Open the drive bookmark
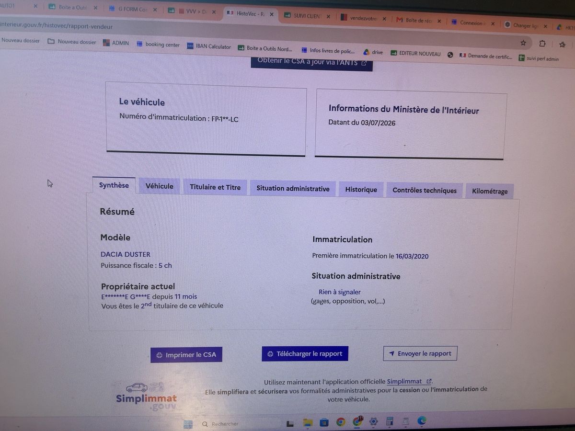The image size is (575, 431). point(373,52)
